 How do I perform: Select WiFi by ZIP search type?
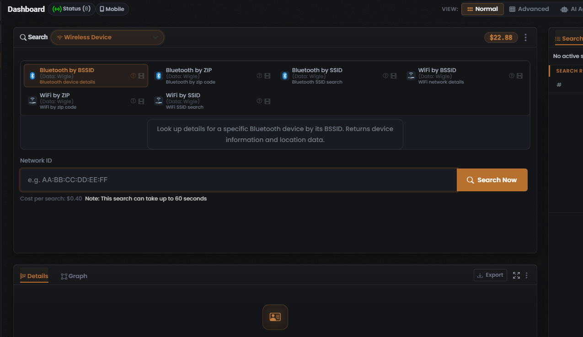pyautogui.click(x=86, y=101)
